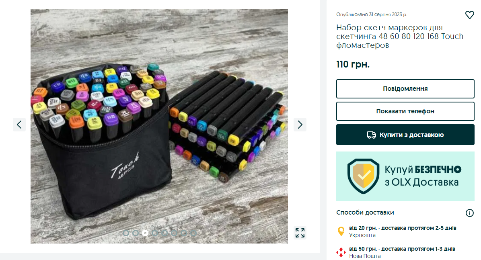Click the listing title about скетч маркеров

coord(400,36)
